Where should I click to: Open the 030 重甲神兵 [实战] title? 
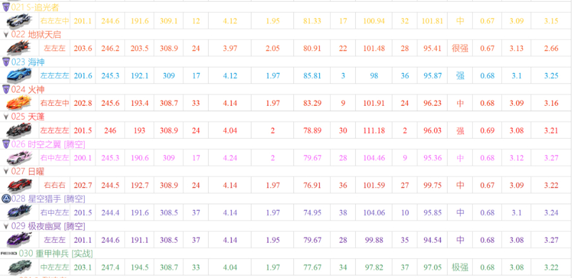coord(56,253)
